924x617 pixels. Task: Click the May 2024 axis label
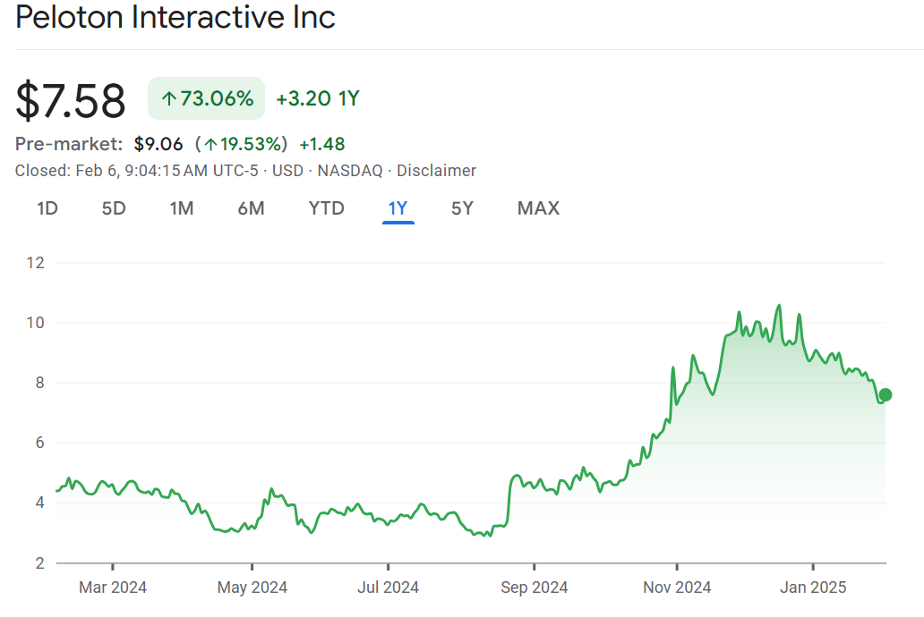click(252, 587)
